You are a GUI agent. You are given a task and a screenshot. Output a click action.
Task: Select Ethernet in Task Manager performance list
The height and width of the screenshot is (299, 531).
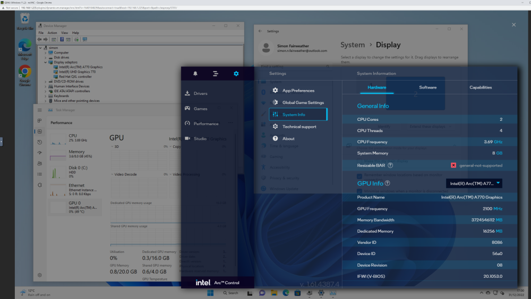tap(75, 190)
